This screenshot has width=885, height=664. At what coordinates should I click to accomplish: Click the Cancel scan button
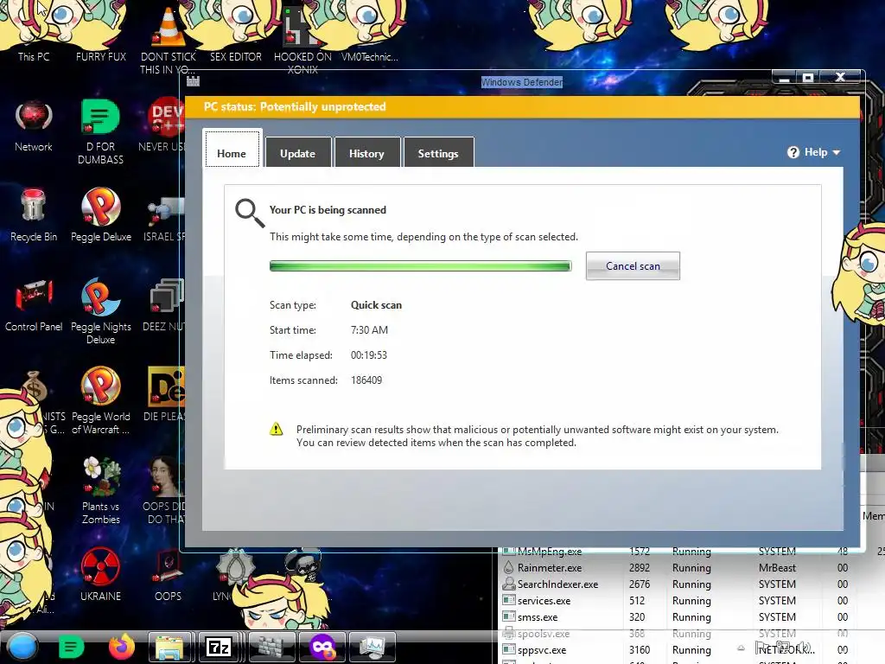pos(633,266)
